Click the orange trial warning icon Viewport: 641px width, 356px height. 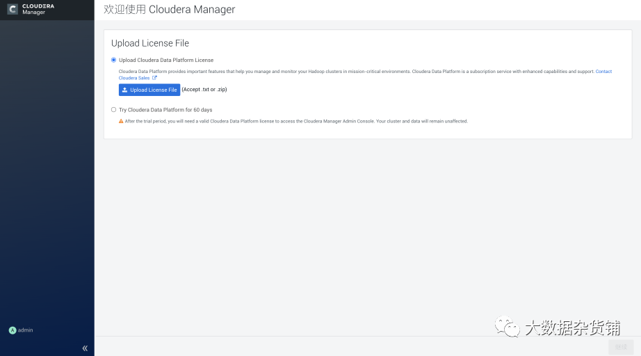(x=120, y=121)
